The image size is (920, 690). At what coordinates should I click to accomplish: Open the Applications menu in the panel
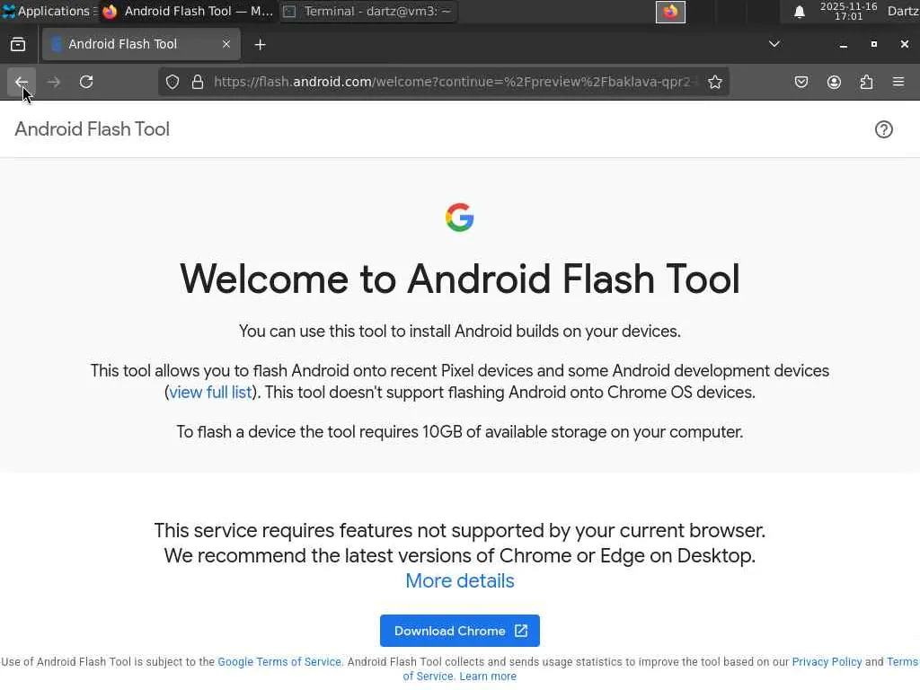(47, 12)
